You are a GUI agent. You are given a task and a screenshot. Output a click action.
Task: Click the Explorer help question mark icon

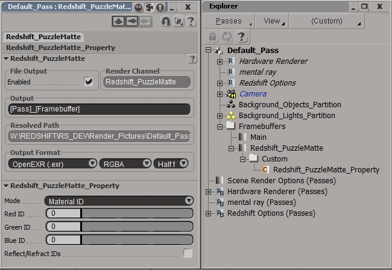coord(241,37)
